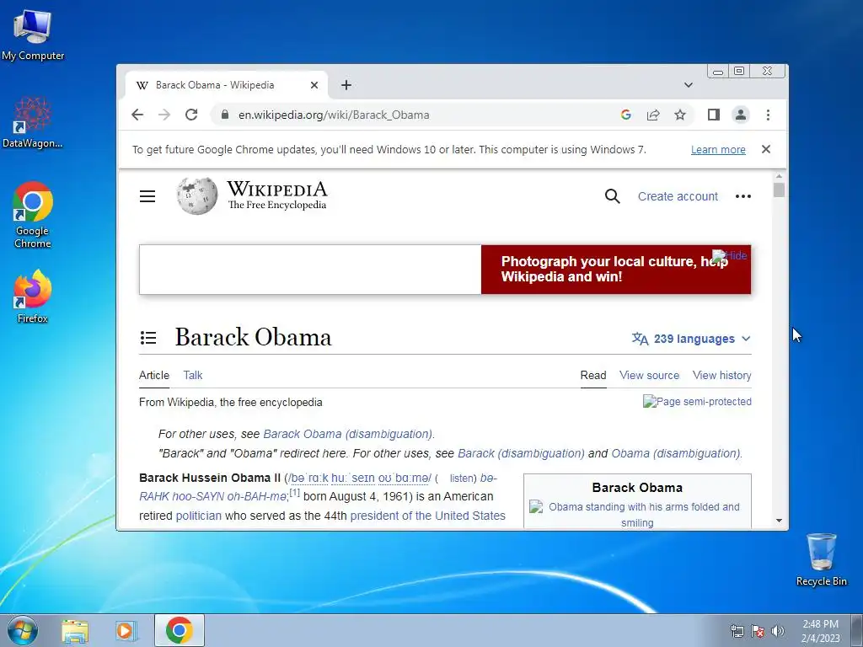Viewport: 863px width, 647px height.
Task: Share this page using the share icon
Action: [653, 115]
